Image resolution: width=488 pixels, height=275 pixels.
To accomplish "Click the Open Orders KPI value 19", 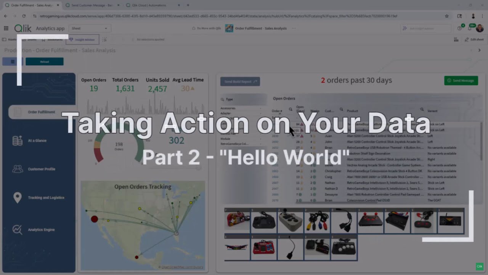I will coord(94,89).
